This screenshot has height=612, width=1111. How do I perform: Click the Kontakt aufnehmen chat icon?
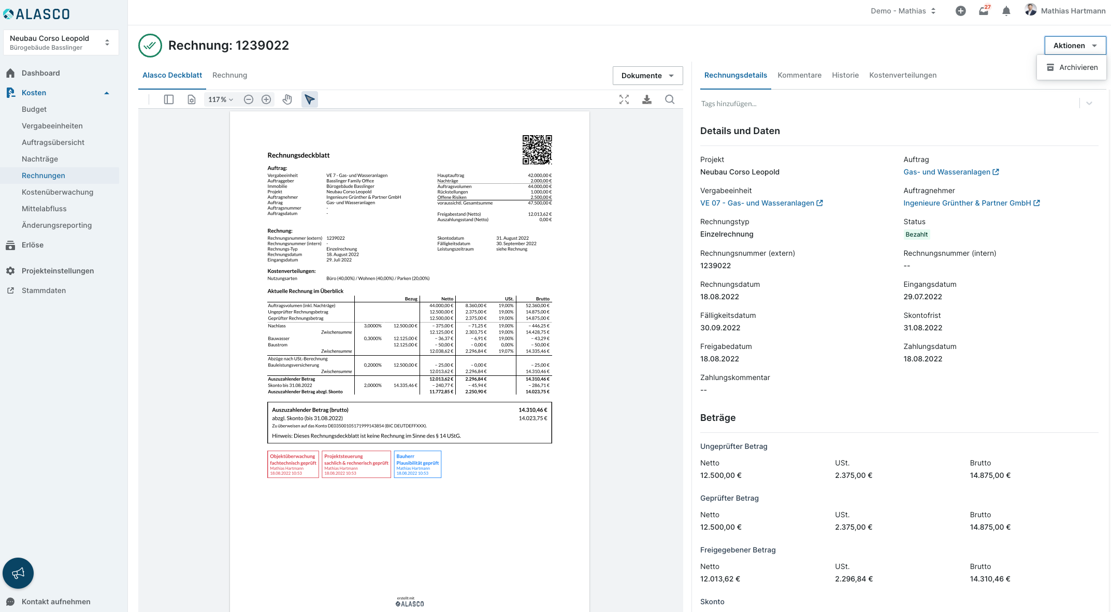(x=10, y=602)
